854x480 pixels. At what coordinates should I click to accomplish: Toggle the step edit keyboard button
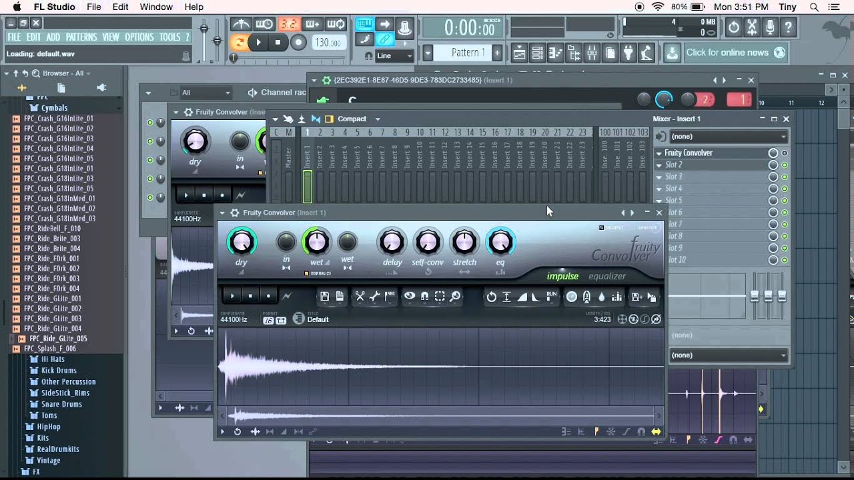[364, 25]
